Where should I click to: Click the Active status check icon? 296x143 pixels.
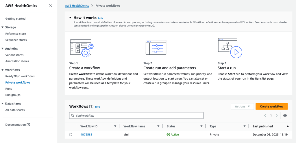[168, 135]
